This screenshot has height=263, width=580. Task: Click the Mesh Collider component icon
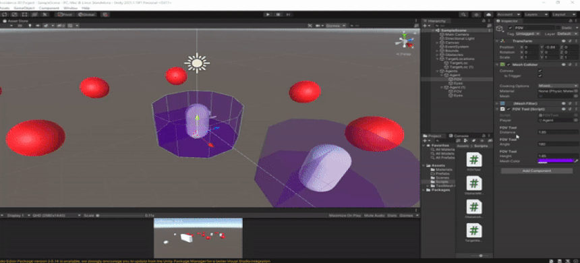point(502,64)
